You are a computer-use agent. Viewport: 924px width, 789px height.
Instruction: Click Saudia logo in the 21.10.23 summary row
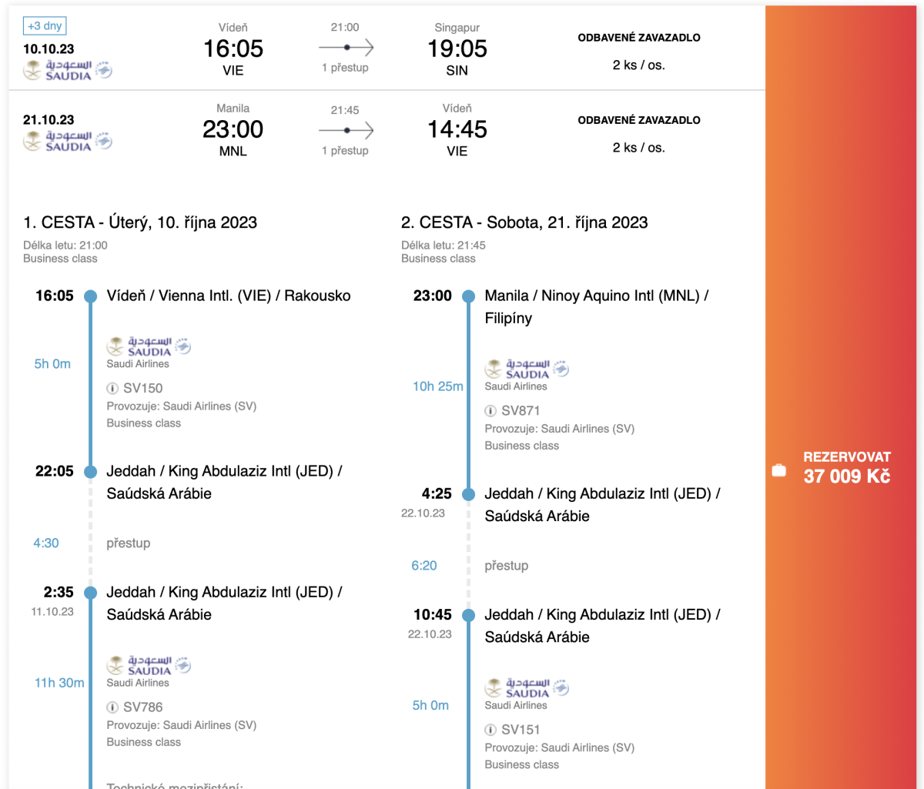tap(68, 141)
